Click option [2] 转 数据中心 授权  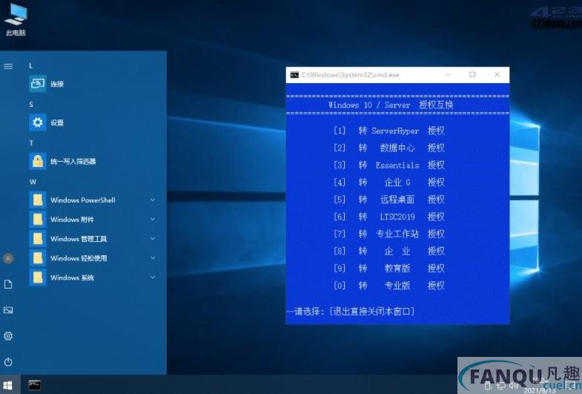(x=389, y=148)
